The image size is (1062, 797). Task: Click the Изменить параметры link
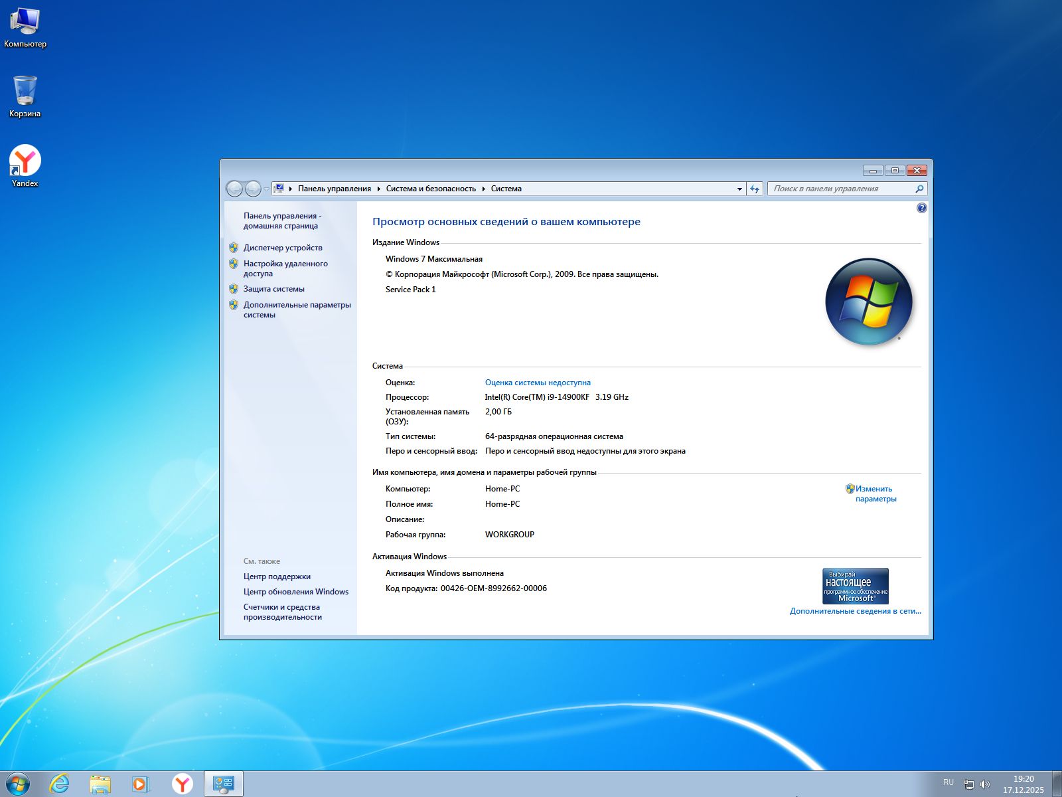click(875, 493)
